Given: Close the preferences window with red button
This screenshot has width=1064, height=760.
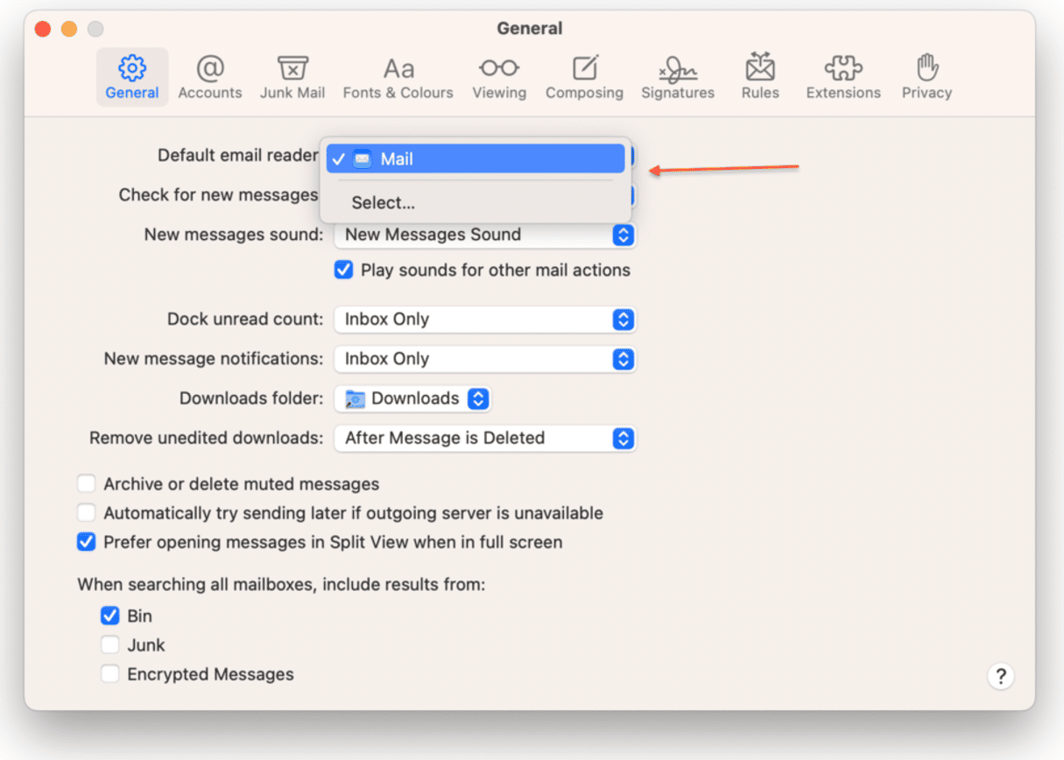Looking at the screenshot, I should [42, 29].
